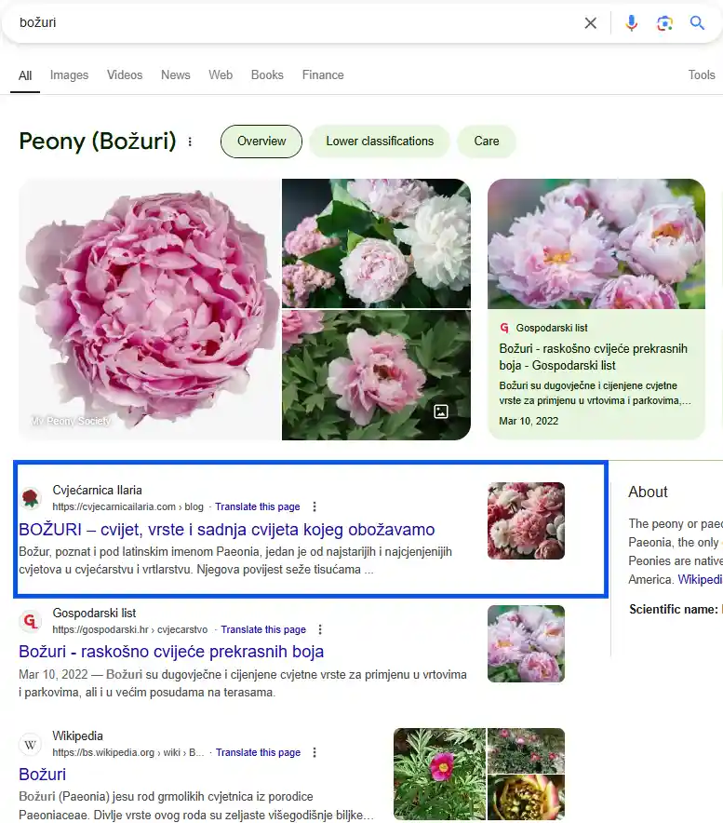Open three-dot menu for Cvjećarnica Ilaria result

[315, 507]
